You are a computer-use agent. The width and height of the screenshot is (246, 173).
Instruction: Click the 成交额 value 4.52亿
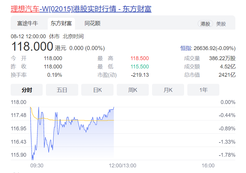(x=228, y=67)
